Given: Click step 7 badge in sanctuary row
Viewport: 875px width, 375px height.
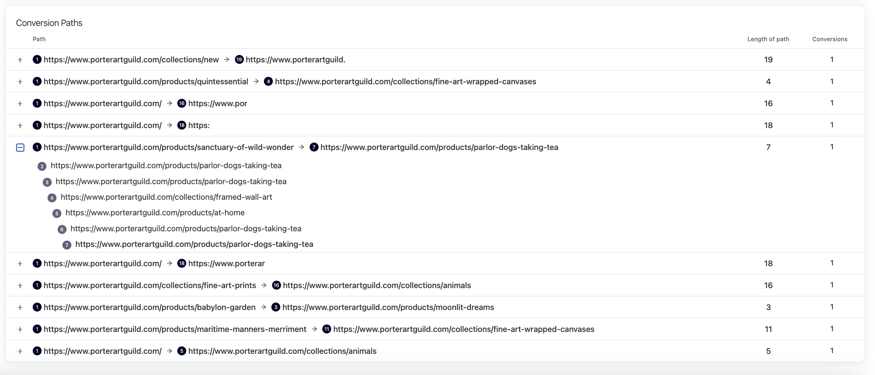Looking at the screenshot, I should click(x=314, y=147).
